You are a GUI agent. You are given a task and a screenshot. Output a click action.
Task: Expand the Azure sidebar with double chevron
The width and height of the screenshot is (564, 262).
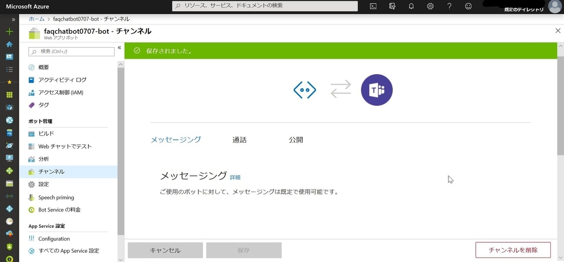(14, 19)
